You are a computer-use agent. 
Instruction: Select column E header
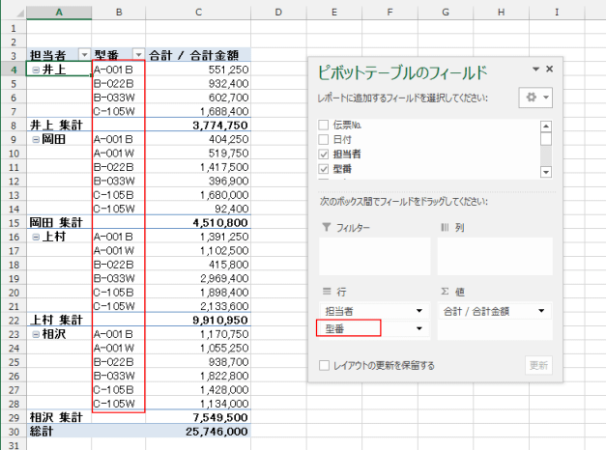[x=334, y=13]
